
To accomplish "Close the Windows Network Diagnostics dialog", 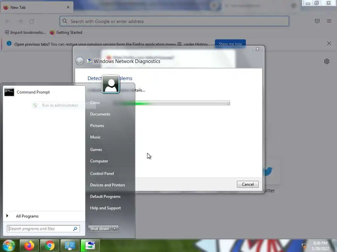I will tap(257, 49).
